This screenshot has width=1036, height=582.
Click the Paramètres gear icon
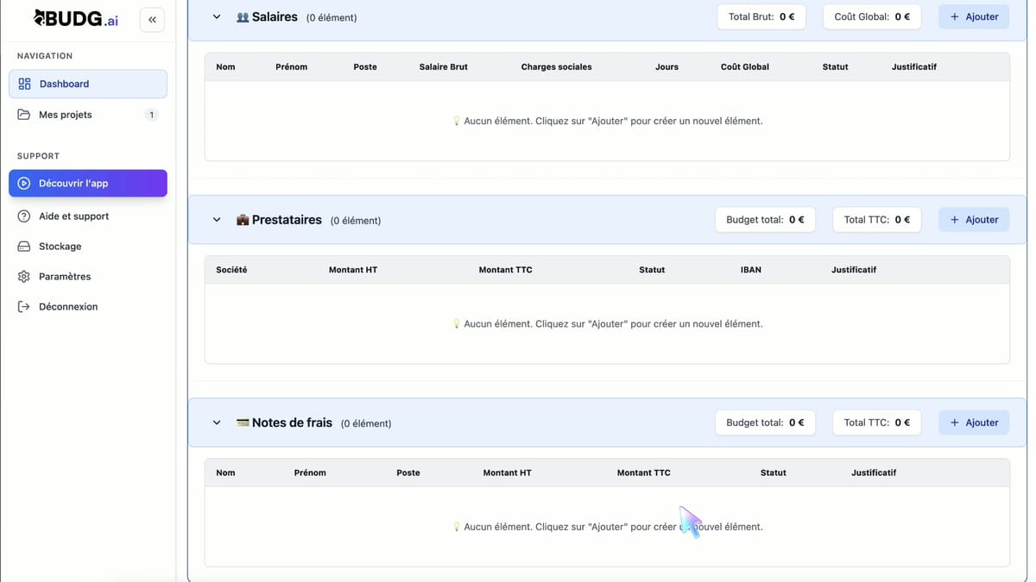tap(24, 277)
